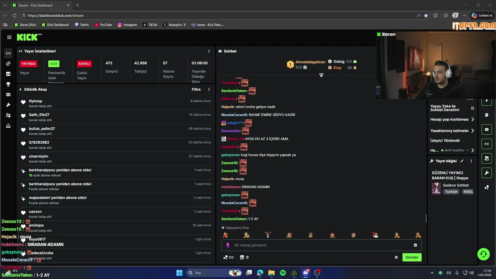Toggle the wrench widget in right rail
496x279 pixels.
pos(487,172)
